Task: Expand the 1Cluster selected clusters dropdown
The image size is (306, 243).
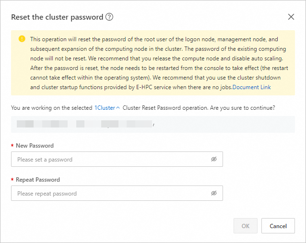Action: pos(105,108)
